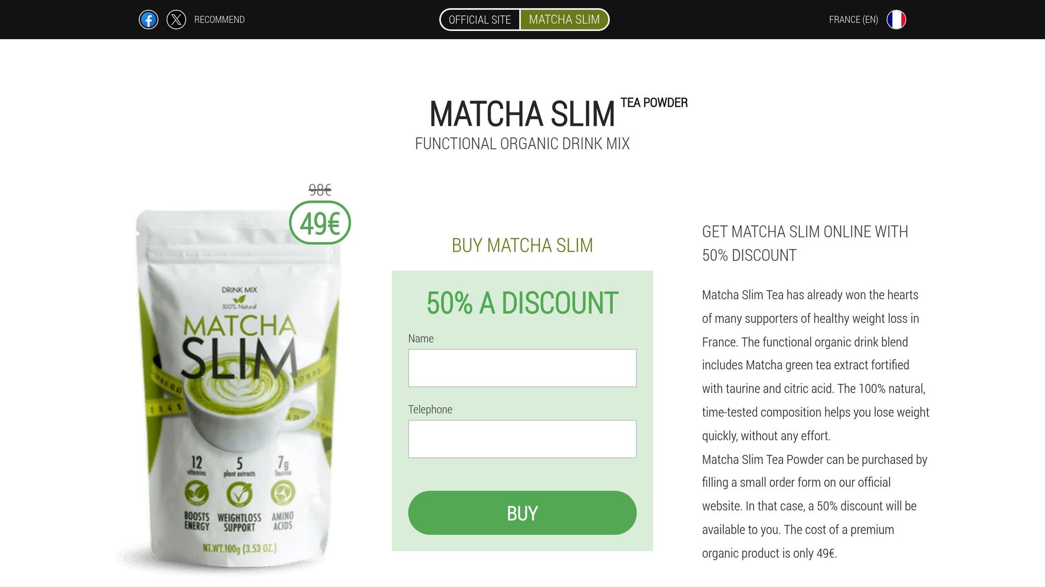The height and width of the screenshot is (587, 1045).
Task: Click the crossed-out 98€ old price
Action: pos(320,190)
